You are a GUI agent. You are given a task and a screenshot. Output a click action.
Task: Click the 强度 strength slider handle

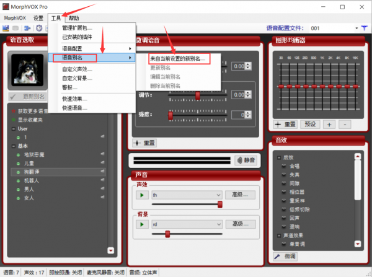point(170,115)
